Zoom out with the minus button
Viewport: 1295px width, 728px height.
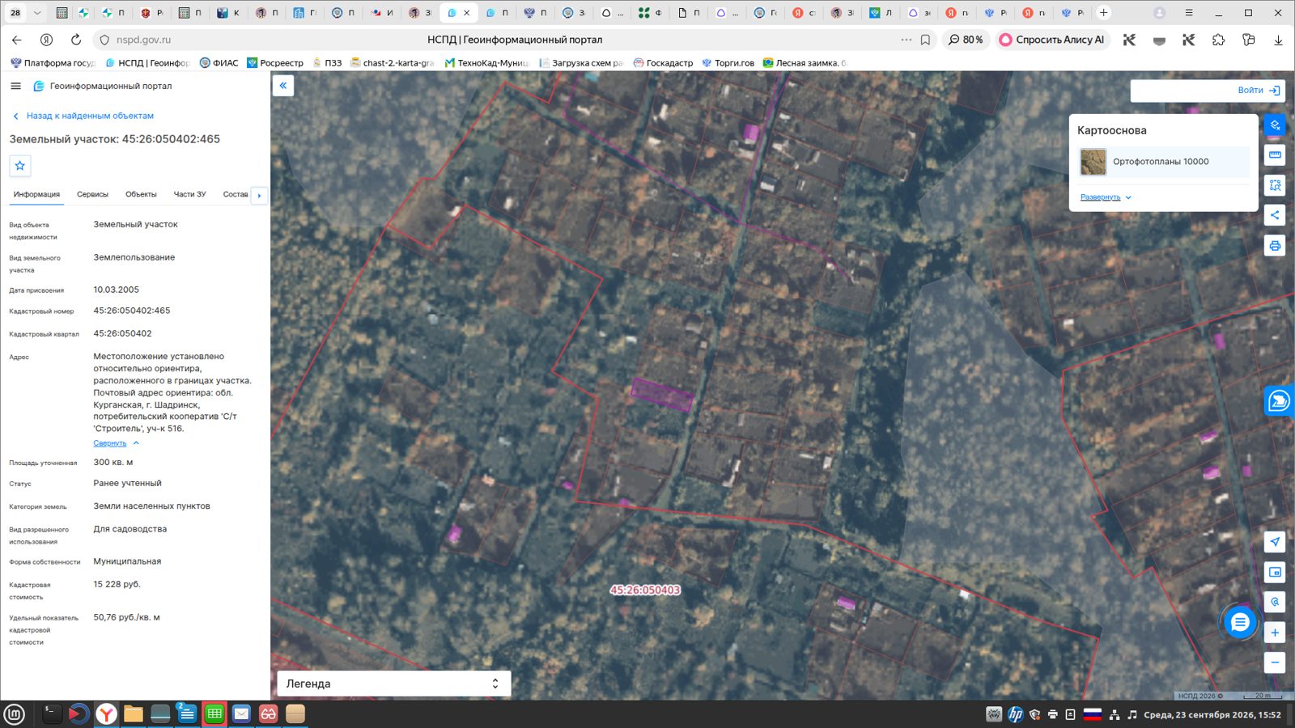(x=1275, y=662)
